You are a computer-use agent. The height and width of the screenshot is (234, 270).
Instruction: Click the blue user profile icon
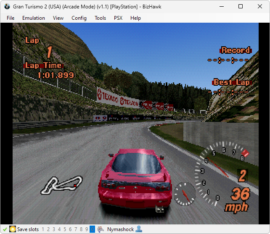[139, 229]
